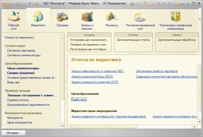
Task: Open the info help icon
Action: [178, 3]
